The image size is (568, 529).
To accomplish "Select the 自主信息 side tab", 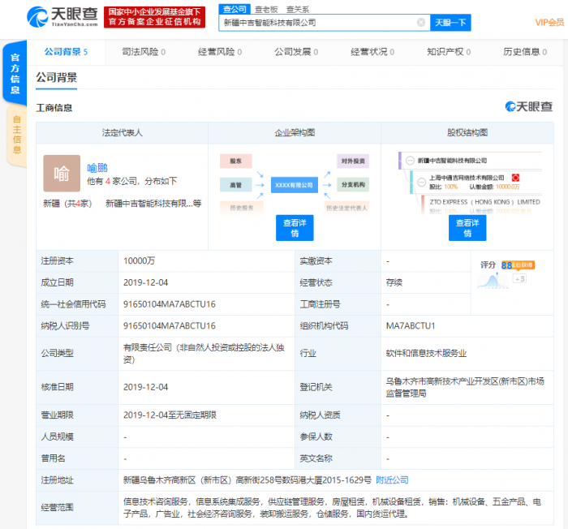I will pos(15,134).
